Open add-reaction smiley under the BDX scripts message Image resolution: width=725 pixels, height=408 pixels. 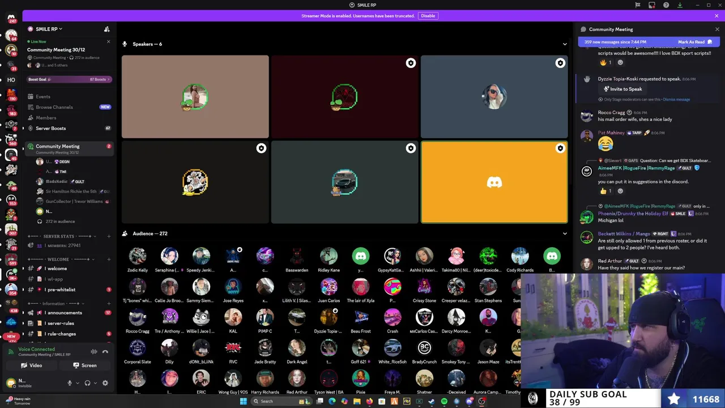pos(620,62)
